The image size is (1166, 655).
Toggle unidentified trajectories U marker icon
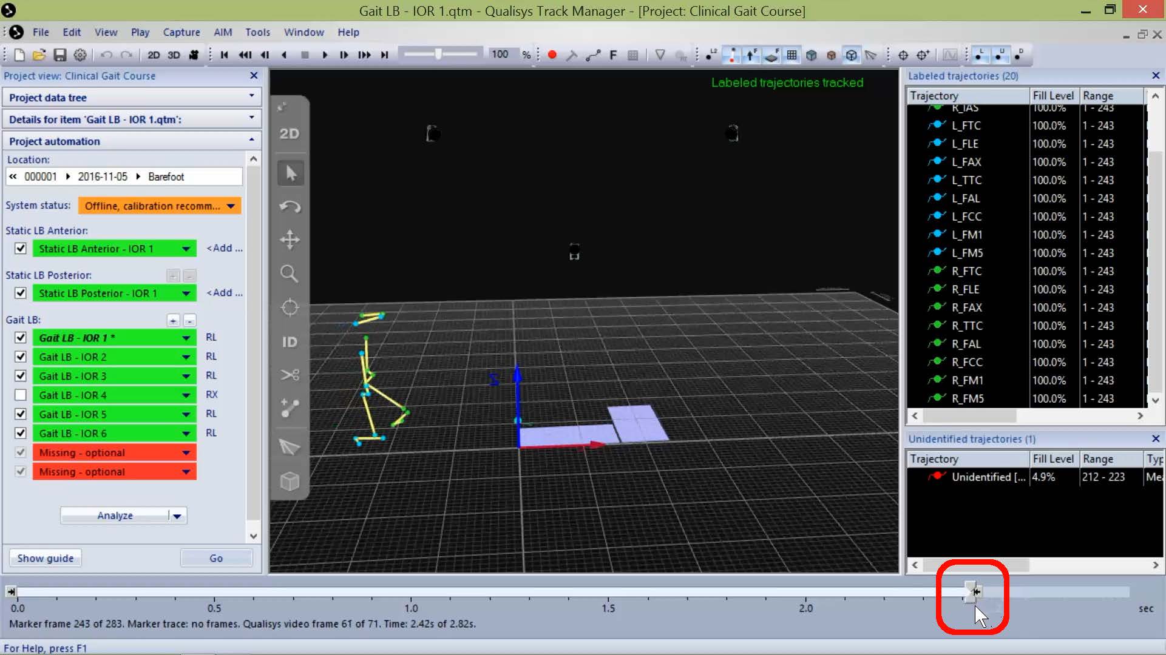coord(1000,55)
